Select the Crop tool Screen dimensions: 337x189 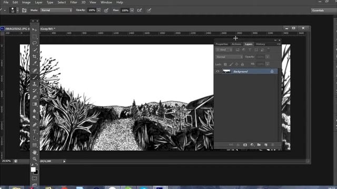coord(34,57)
